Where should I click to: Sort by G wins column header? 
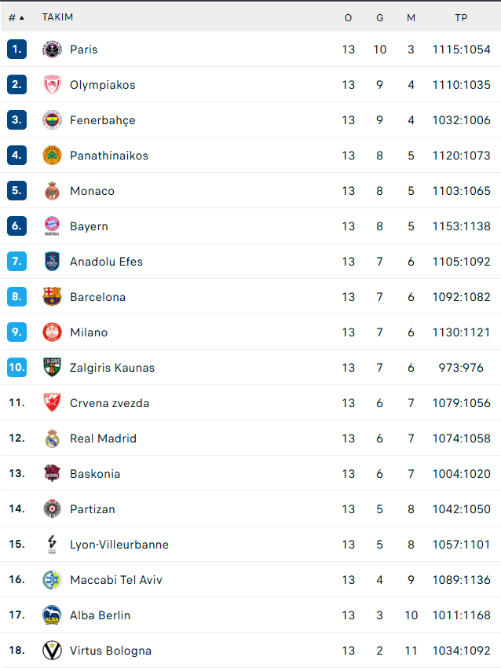click(x=380, y=17)
